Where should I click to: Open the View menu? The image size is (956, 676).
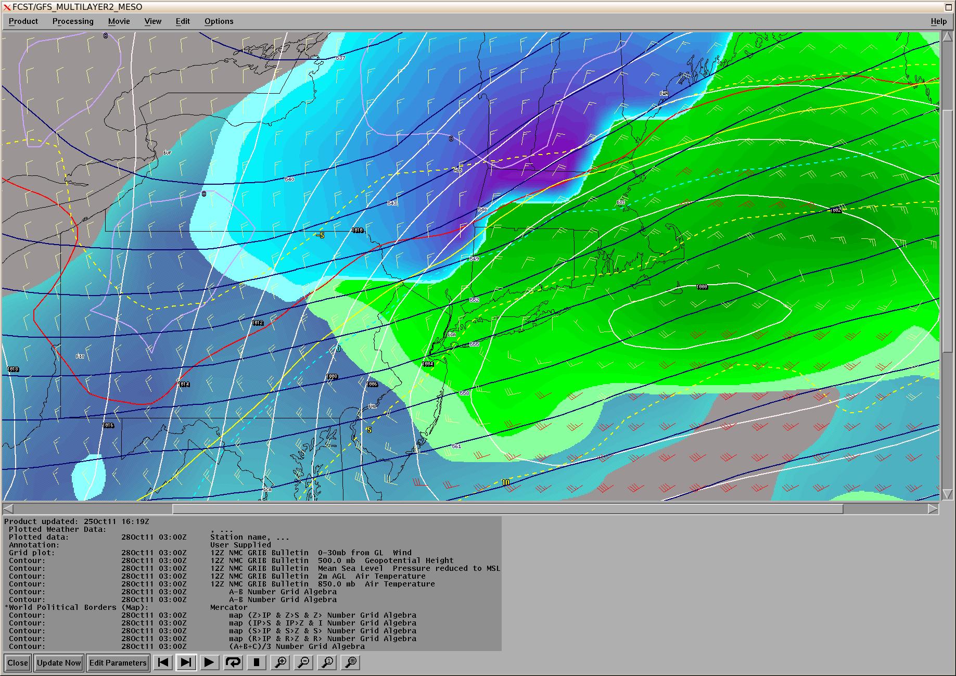pos(153,21)
